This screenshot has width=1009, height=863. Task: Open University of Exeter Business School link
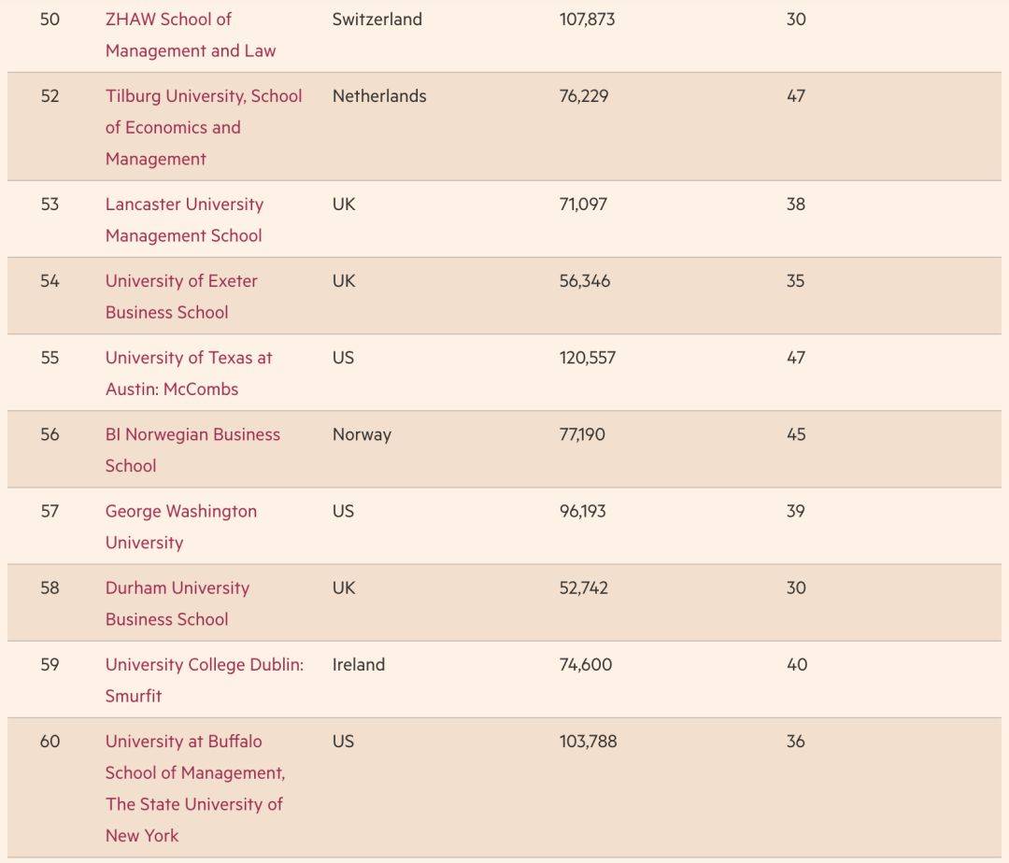(181, 296)
